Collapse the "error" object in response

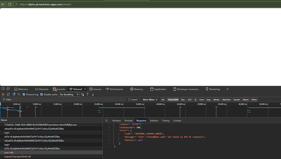tap(109, 130)
